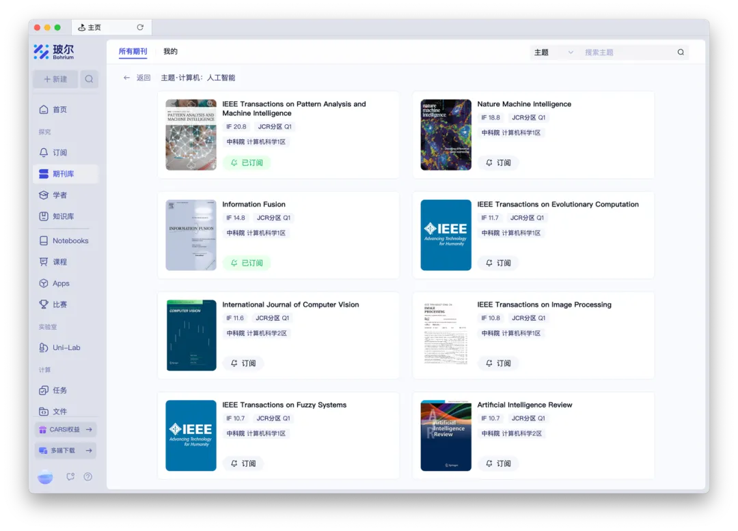
Task: Reload the page using tab refresh icon
Action: tap(140, 27)
